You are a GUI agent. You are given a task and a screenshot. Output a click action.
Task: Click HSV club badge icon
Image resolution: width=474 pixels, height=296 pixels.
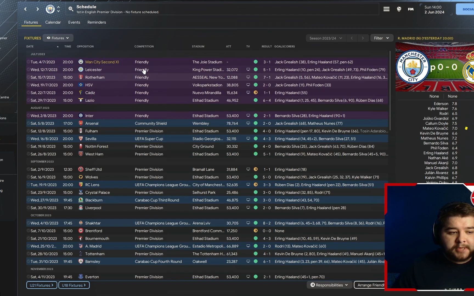pyautogui.click(x=81, y=85)
